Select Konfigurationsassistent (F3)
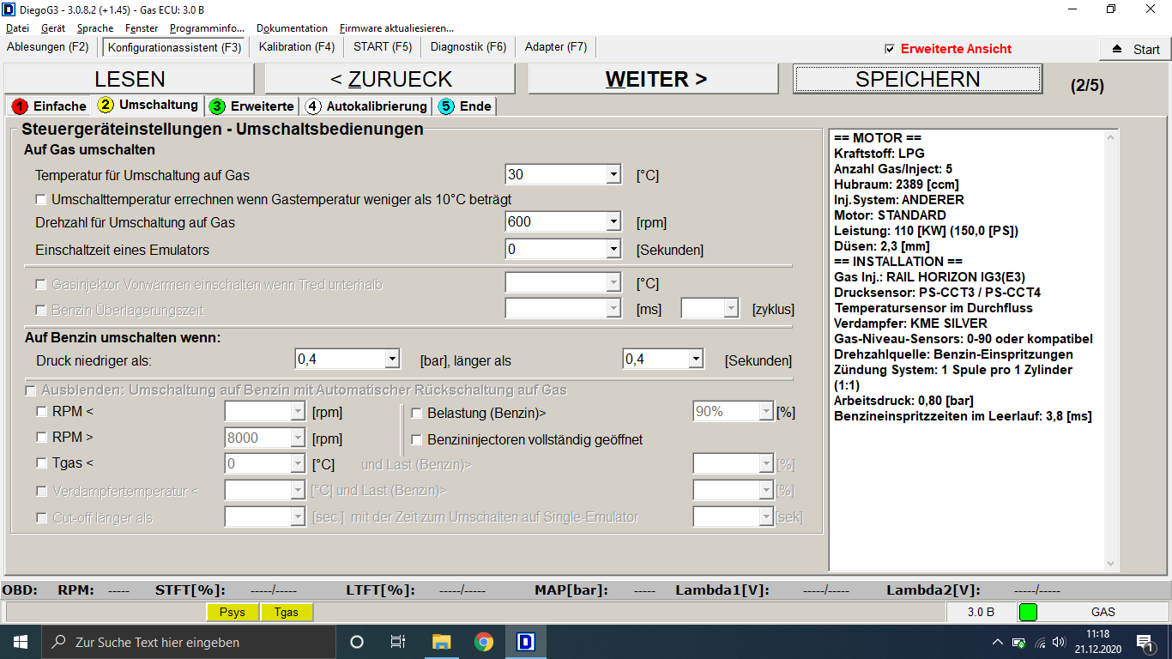Viewport: 1172px width, 659px height. (175, 47)
